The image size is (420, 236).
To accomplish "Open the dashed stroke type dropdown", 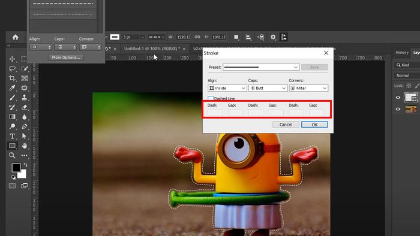I will [x=157, y=37].
